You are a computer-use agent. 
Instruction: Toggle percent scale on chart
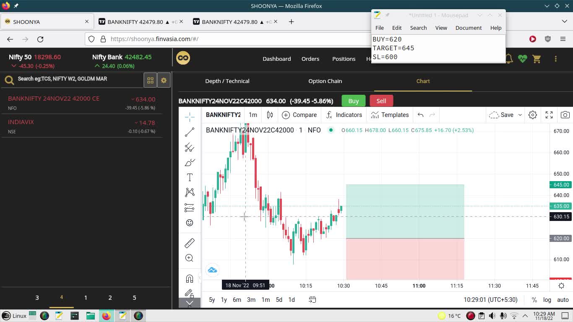click(x=534, y=300)
